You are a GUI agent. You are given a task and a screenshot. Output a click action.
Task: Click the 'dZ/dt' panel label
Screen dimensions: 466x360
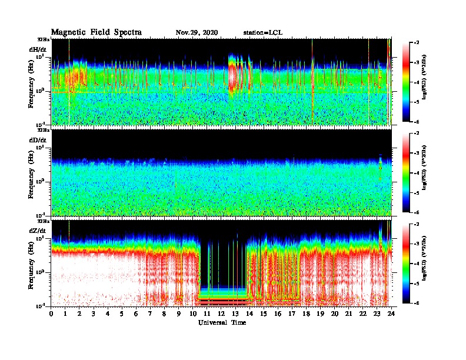click(38, 231)
